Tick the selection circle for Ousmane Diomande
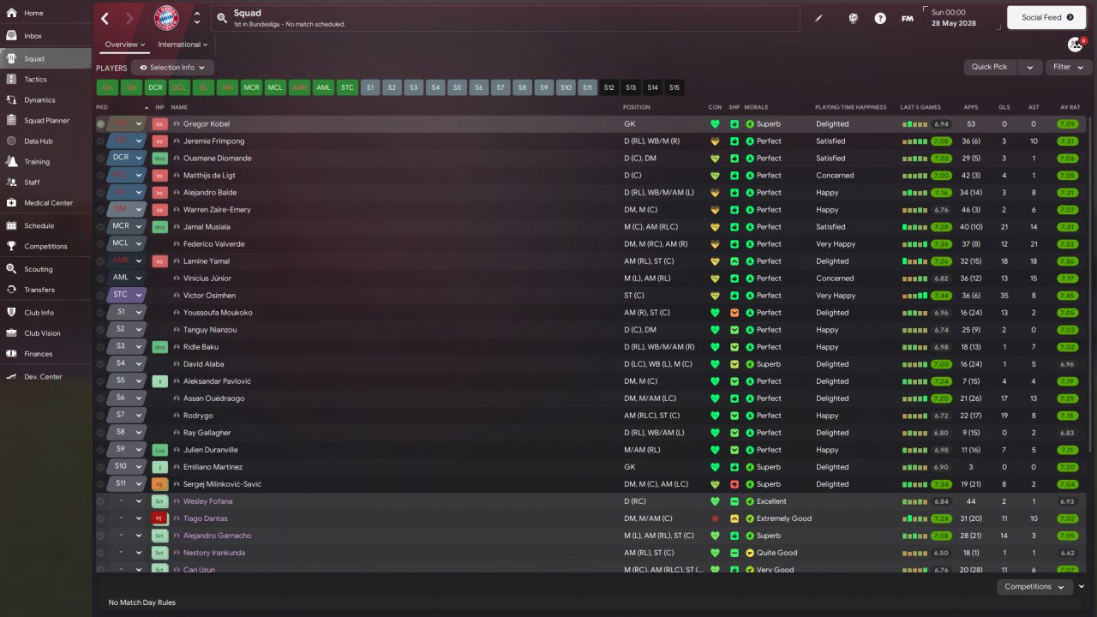 point(101,159)
